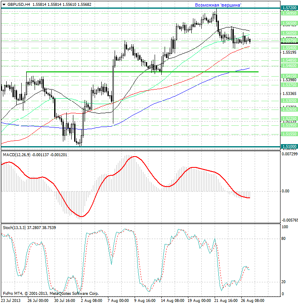The image size is (298, 304).
Task: Click the 1.57200 price level label
Action: [289, 8]
